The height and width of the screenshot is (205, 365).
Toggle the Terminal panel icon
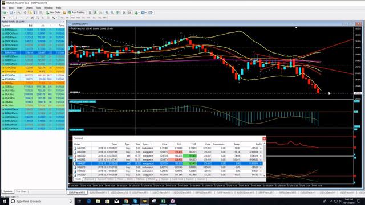35,13
